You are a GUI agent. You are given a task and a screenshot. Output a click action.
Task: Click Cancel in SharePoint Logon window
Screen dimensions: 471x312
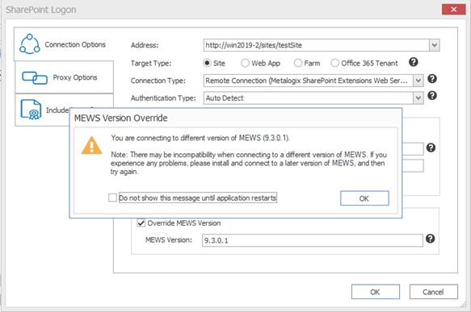point(434,292)
